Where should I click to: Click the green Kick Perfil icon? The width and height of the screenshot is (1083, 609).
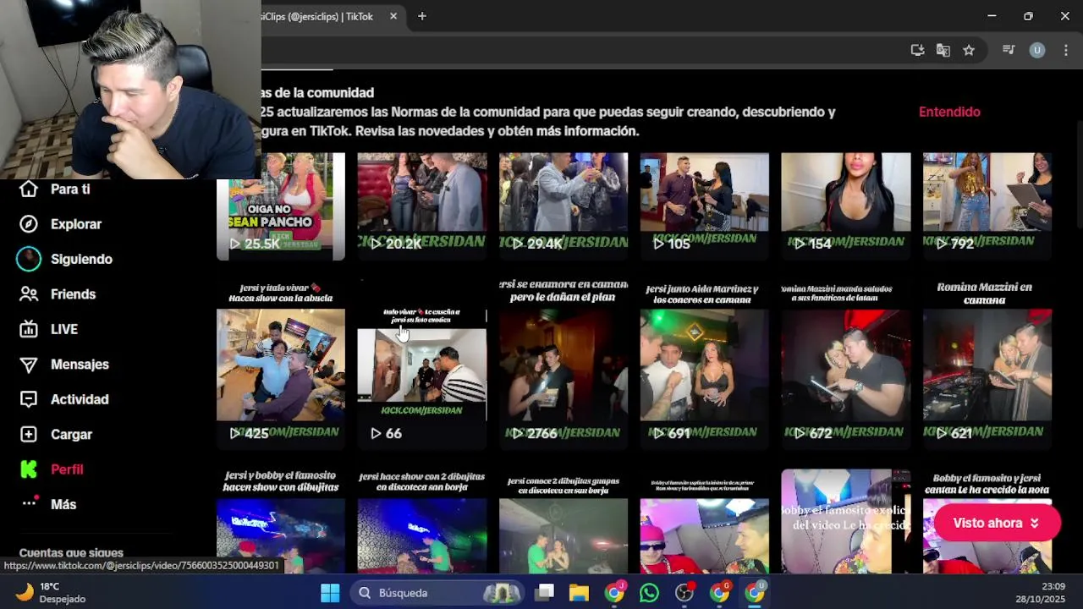29,469
